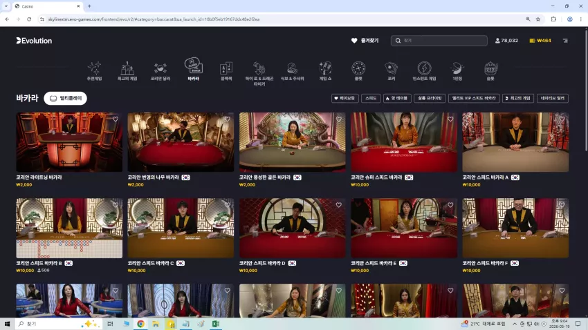Open a new browser tab
The width and height of the screenshot is (588, 330).
[89, 6]
